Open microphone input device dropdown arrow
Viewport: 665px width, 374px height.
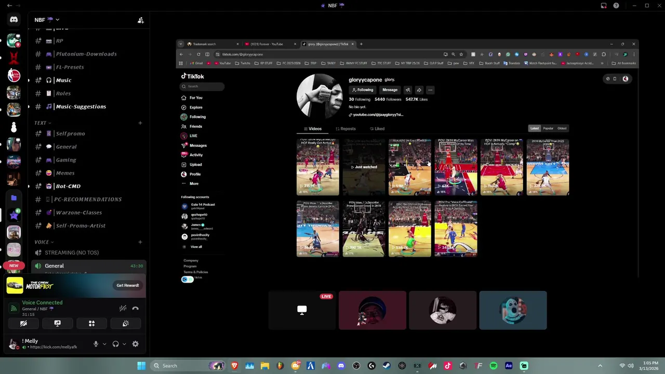[x=104, y=344]
